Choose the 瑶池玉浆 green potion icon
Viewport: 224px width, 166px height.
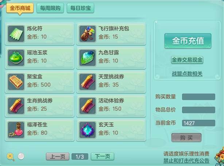(16, 58)
